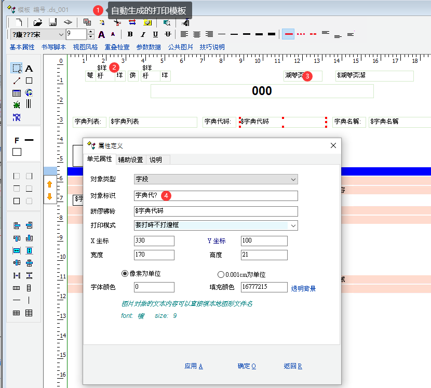Expand the 打印模式 dropdown
This screenshot has height=388, width=431.
point(293,225)
